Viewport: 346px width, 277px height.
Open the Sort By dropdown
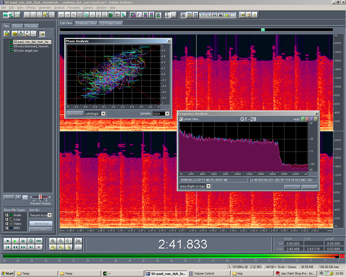[50, 215]
